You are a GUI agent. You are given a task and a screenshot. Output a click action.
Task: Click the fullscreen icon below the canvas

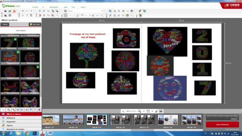148,111
